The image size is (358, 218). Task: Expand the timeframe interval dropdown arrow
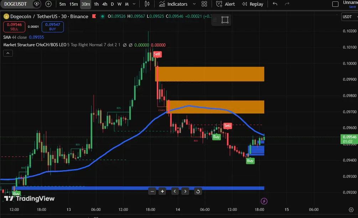tap(134, 4)
